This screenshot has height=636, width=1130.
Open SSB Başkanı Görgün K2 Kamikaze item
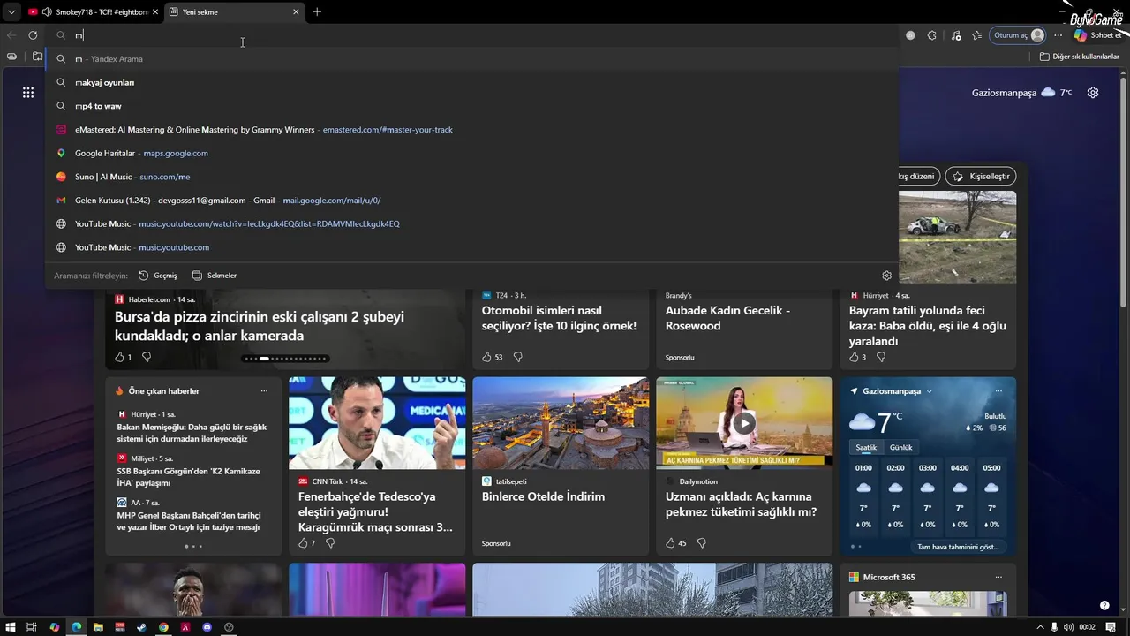tap(189, 477)
